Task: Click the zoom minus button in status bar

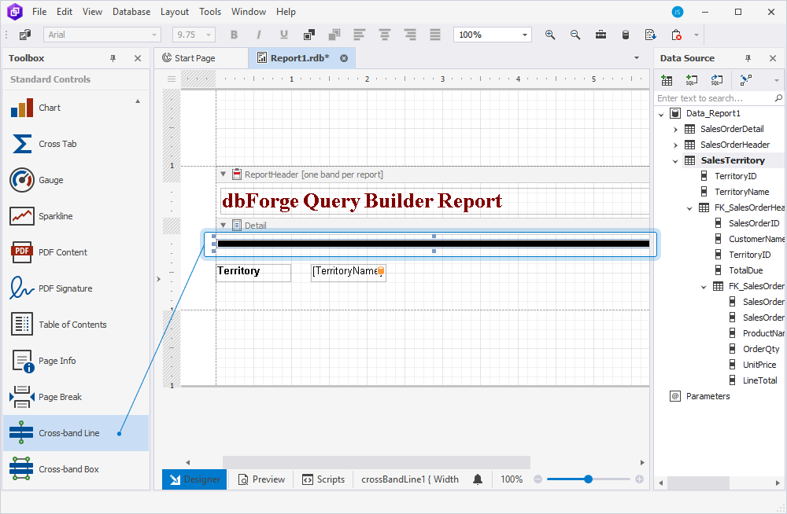Action: click(538, 479)
